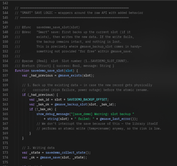Click line number 147 in the gutter
Screen dimensions: 177x166
[5, 27]
